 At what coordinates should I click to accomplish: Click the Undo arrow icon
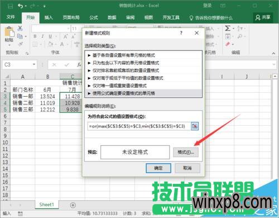click(20, 6)
